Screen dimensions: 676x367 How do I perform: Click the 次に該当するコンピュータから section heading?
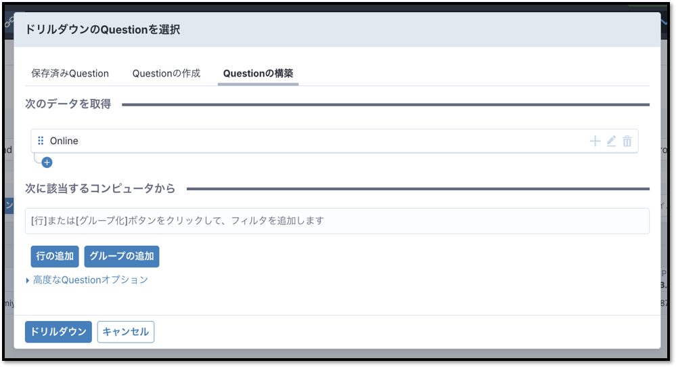(x=100, y=188)
